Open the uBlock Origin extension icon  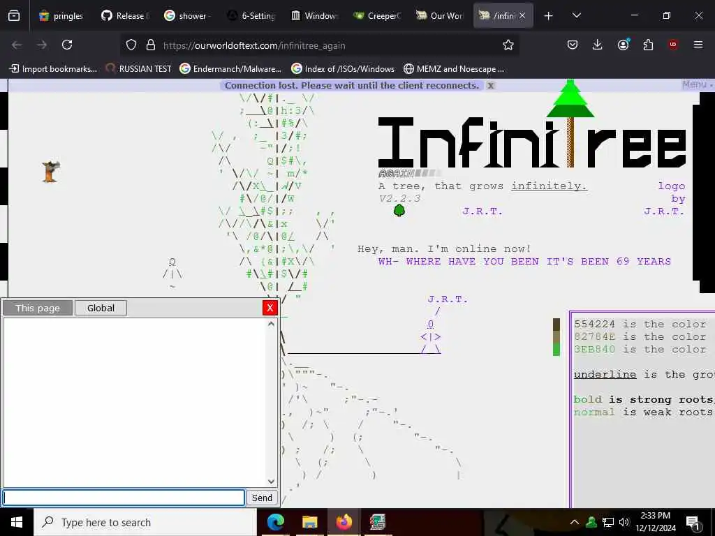(x=673, y=45)
